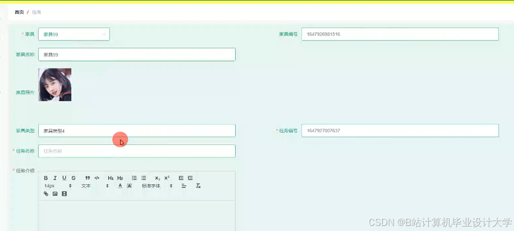Clear text formatting in the editor
Viewport: 514px width, 231px height.
198,185
